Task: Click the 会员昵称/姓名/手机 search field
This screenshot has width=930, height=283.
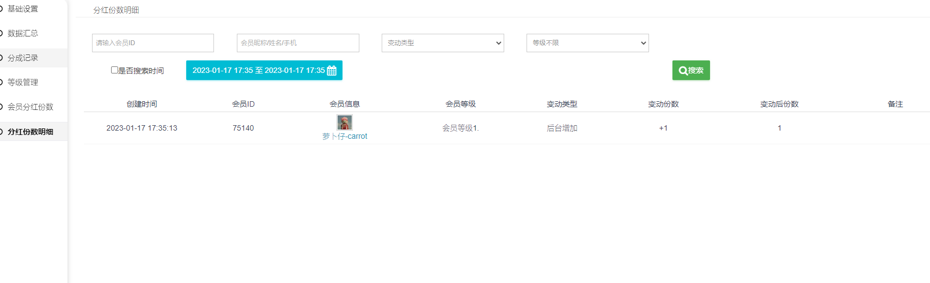Action: pos(298,43)
